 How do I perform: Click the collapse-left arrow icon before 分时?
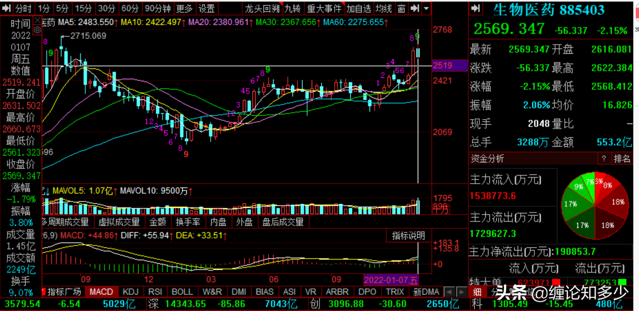coord(7,8)
